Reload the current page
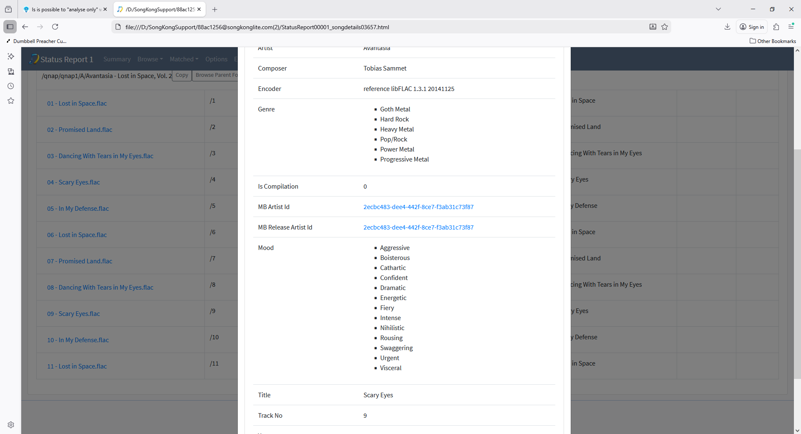The width and height of the screenshot is (801, 434). (55, 27)
